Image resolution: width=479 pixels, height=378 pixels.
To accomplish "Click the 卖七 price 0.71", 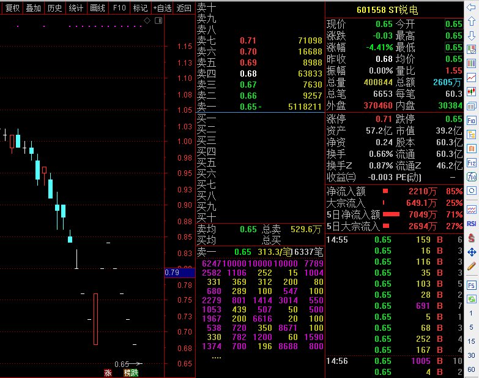I will point(248,40).
